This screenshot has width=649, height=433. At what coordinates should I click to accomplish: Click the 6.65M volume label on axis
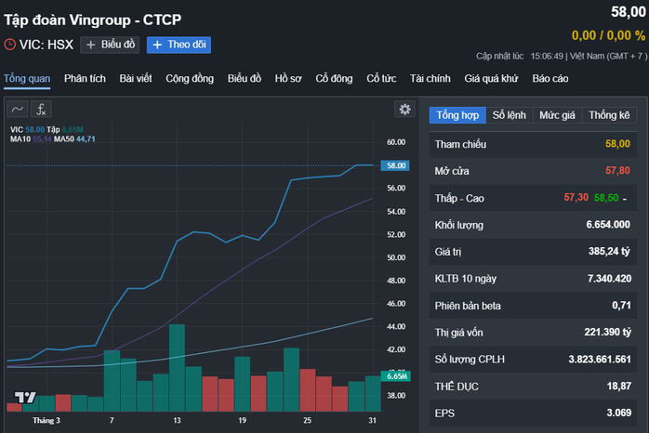pyautogui.click(x=396, y=376)
